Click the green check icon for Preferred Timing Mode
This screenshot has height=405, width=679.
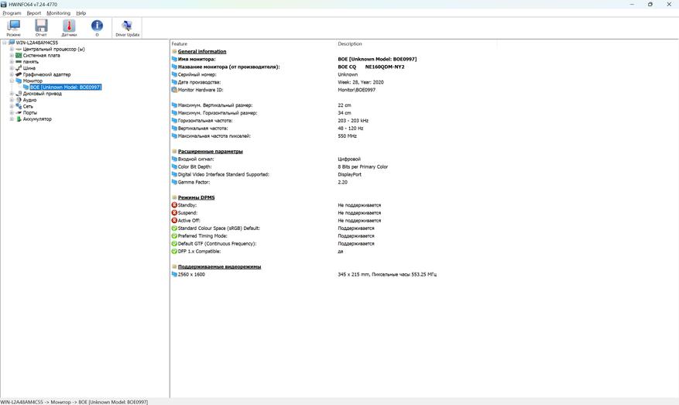(x=174, y=236)
